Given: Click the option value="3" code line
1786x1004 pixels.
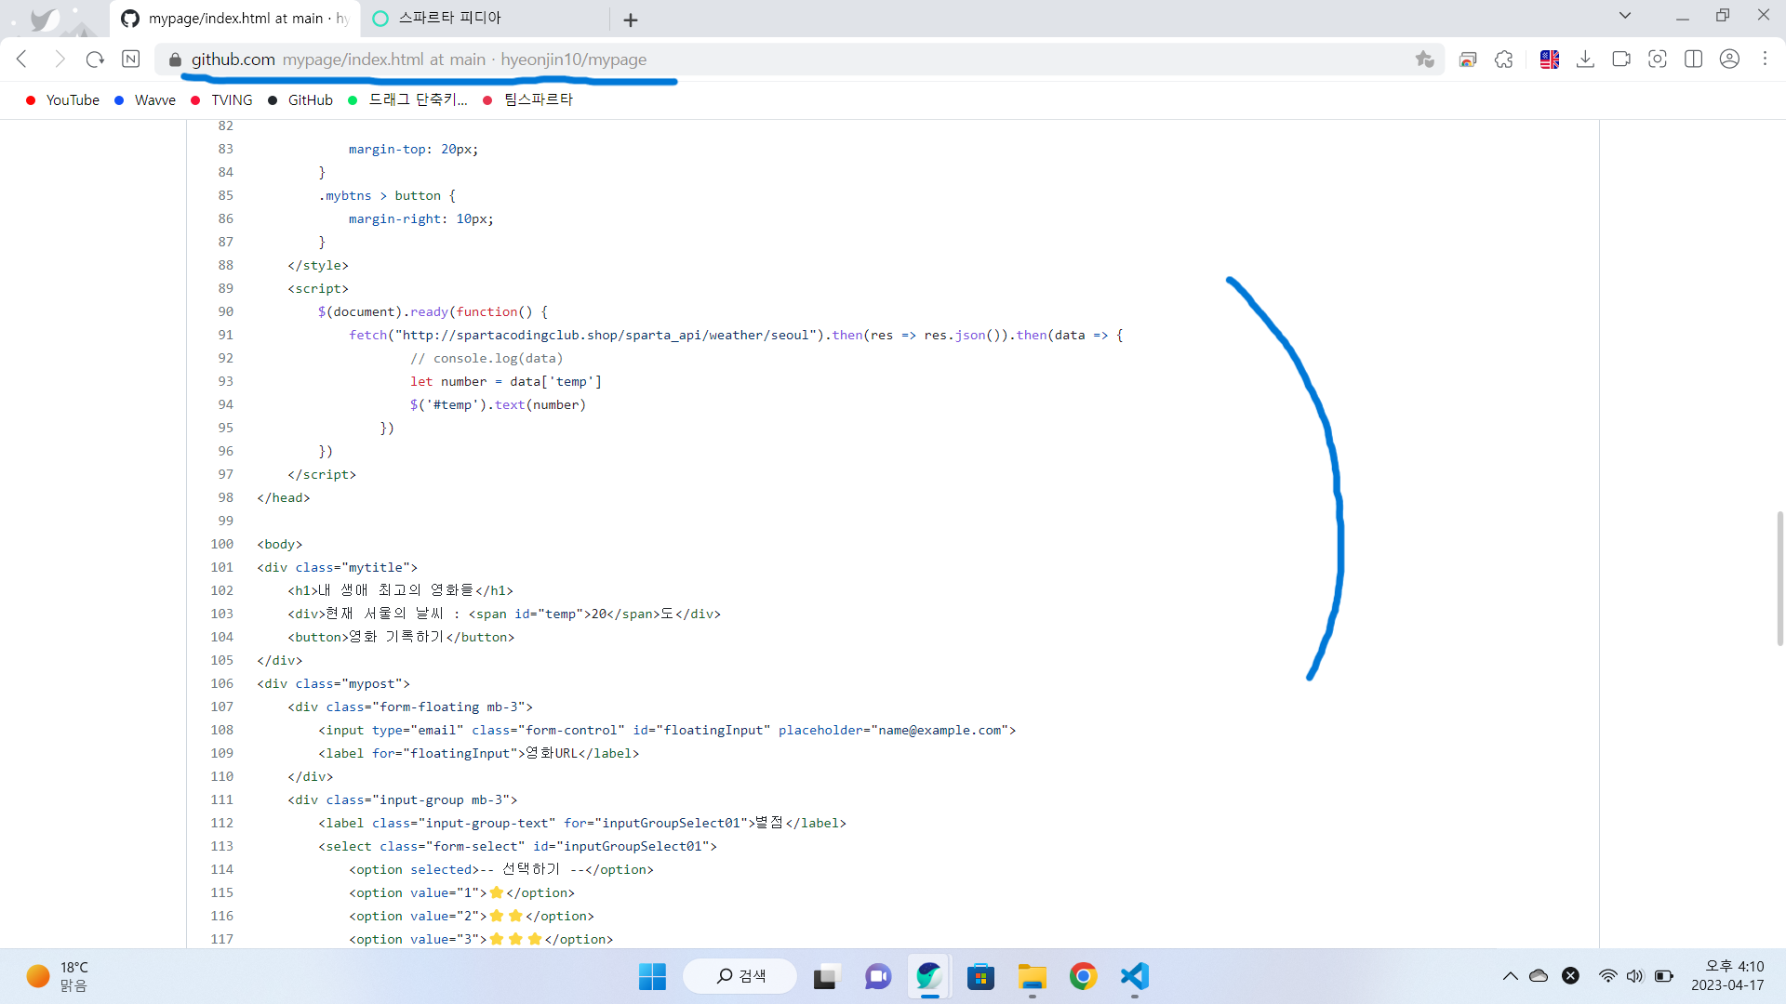Looking at the screenshot, I should pos(481,939).
